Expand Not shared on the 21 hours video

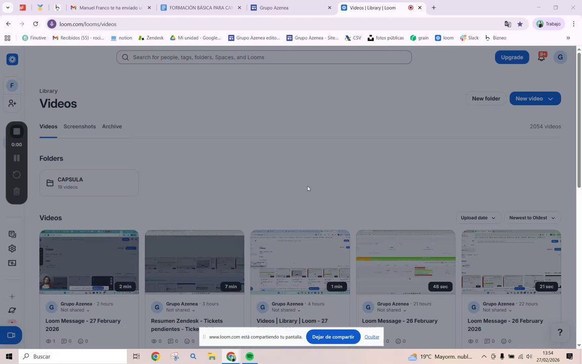coord(392,310)
